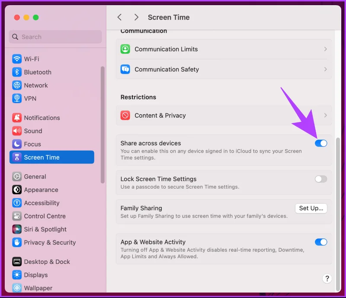Select Wallpaper in the sidebar
The image size is (346, 298).
pos(52,288)
